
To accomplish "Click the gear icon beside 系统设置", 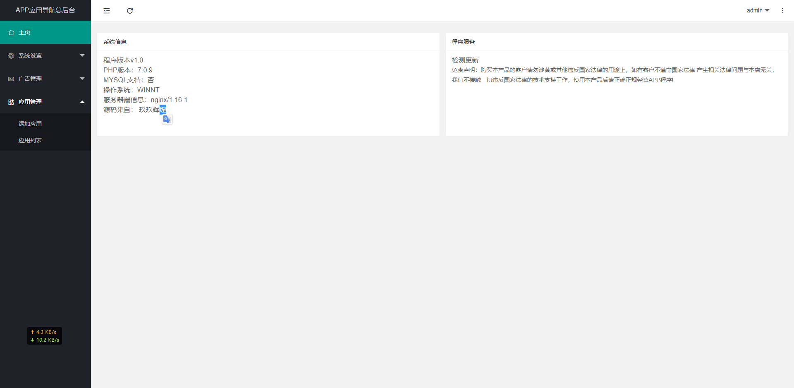I will (11, 55).
